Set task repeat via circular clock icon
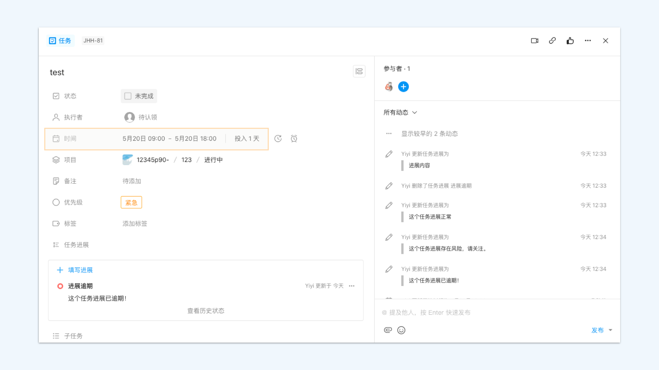Viewport: 659px width, 370px height. [x=278, y=139]
